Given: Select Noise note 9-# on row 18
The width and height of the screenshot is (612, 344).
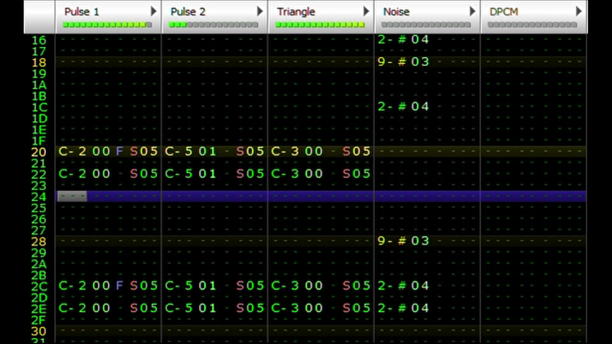Looking at the screenshot, I should [x=392, y=62].
